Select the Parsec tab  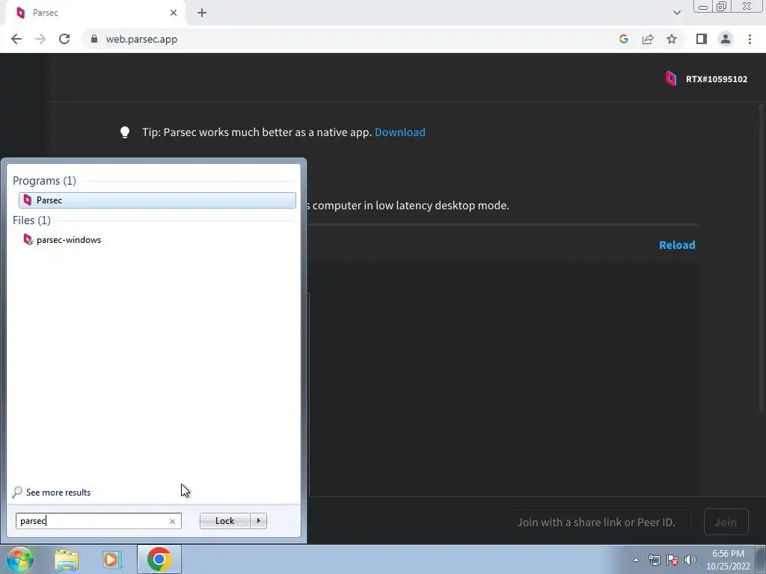(95, 13)
